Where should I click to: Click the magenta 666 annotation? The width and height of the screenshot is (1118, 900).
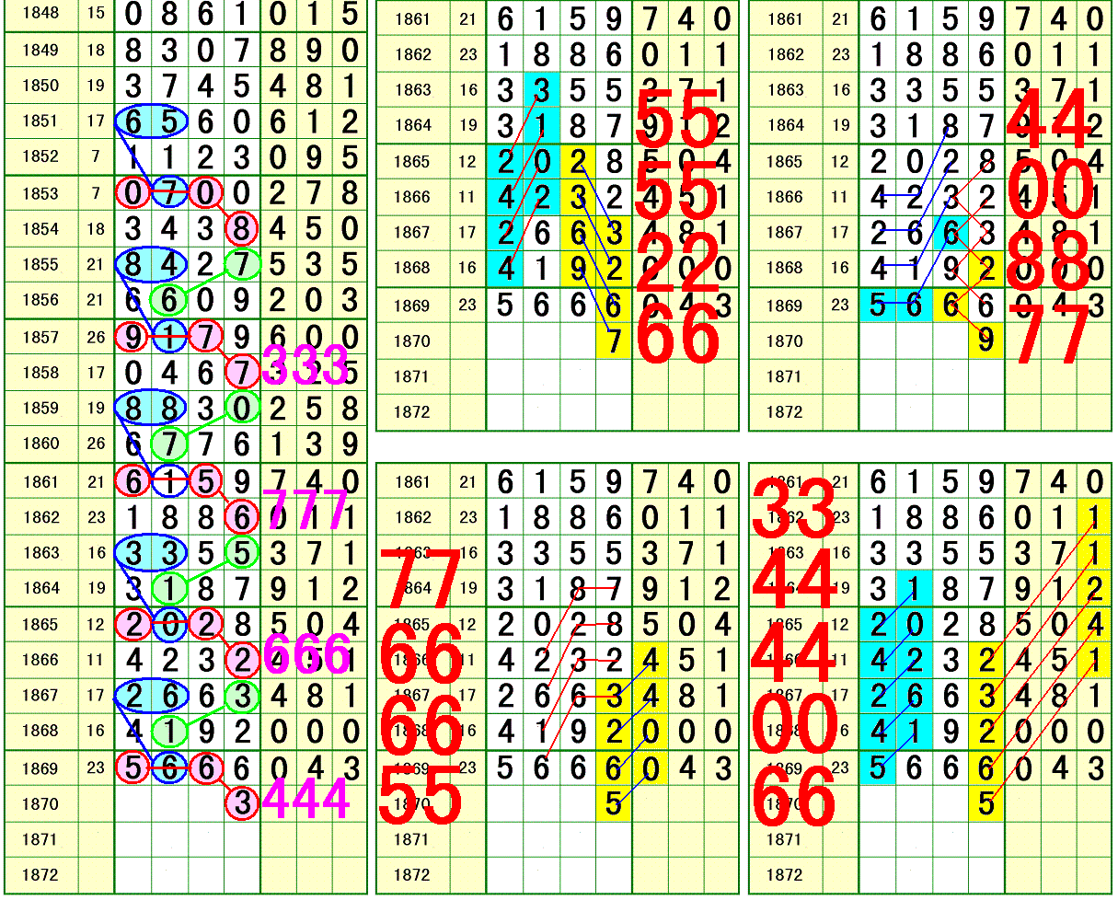coord(307,655)
